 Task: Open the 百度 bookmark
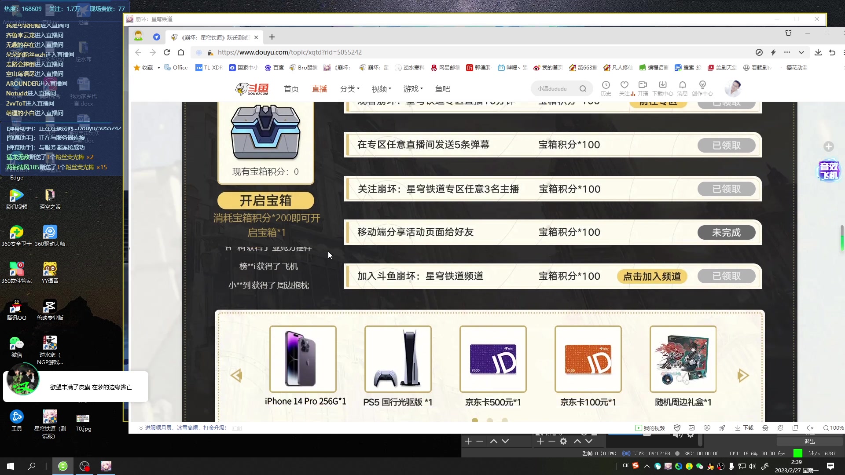[x=274, y=68]
